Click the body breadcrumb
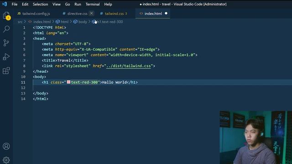This screenshot has height=164, width=292. pyautogui.click(x=80, y=22)
